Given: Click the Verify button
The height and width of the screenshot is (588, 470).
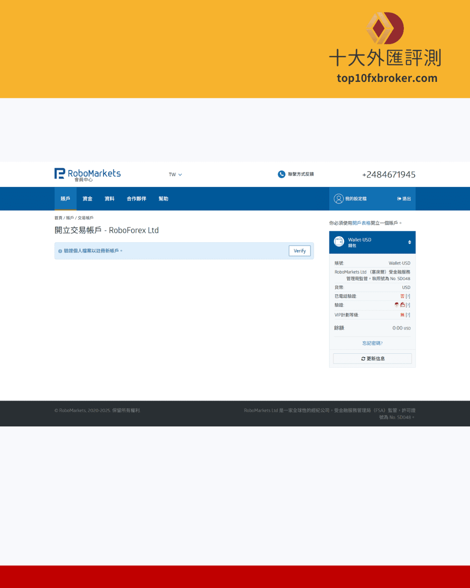Looking at the screenshot, I should click(299, 251).
